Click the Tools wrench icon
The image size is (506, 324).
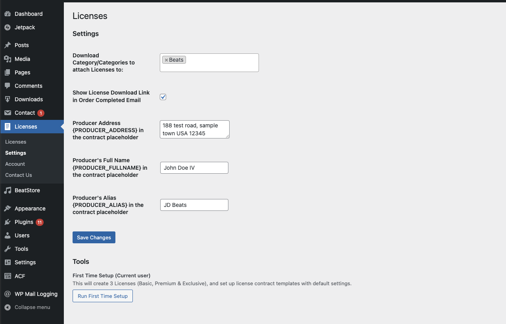(x=8, y=249)
